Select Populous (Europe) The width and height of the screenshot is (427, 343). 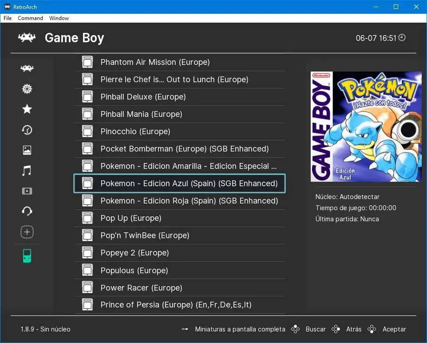click(180, 270)
